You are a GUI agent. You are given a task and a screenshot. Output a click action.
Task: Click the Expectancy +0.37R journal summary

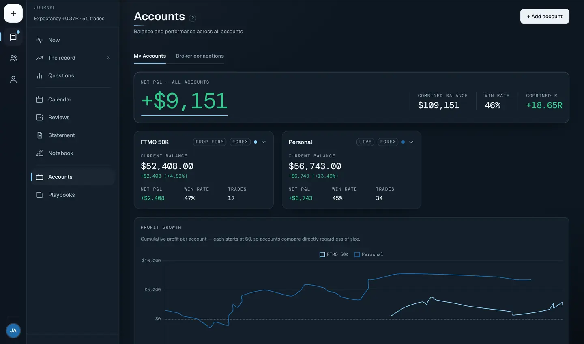(x=69, y=19)
